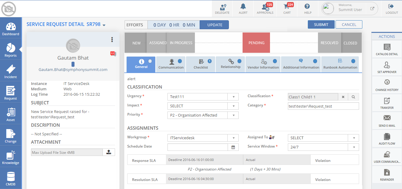Open the Schedule Date calendar picker
402x189 pixels.
tap(233, 147)
